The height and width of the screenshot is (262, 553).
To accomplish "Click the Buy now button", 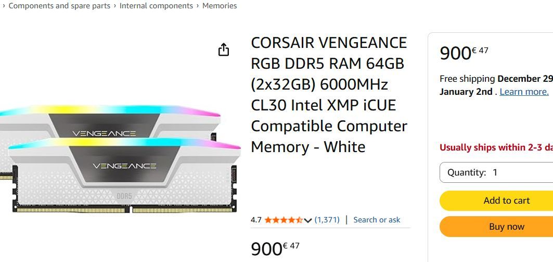I will coord(496,227).
